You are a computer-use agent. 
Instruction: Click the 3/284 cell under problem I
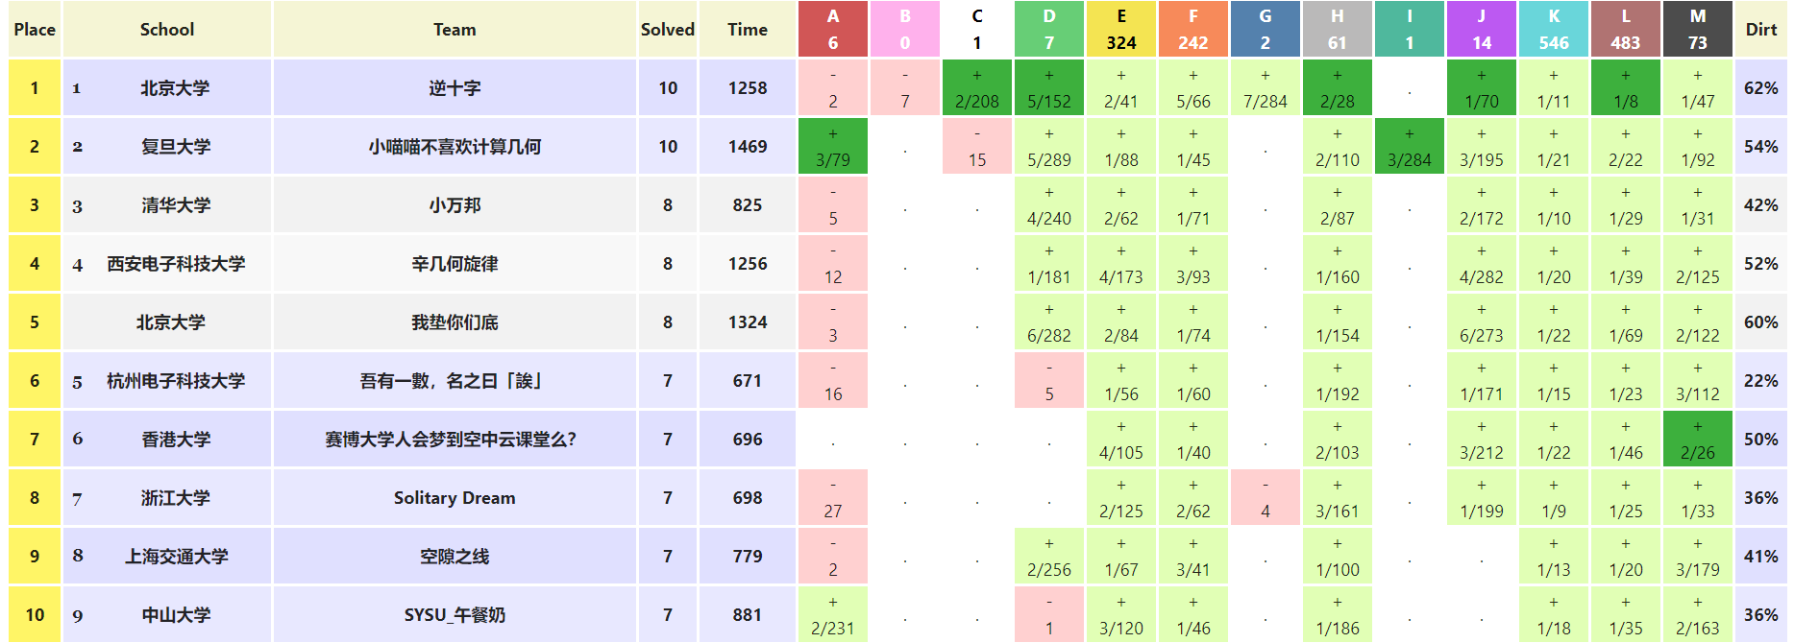[1409, 147]
